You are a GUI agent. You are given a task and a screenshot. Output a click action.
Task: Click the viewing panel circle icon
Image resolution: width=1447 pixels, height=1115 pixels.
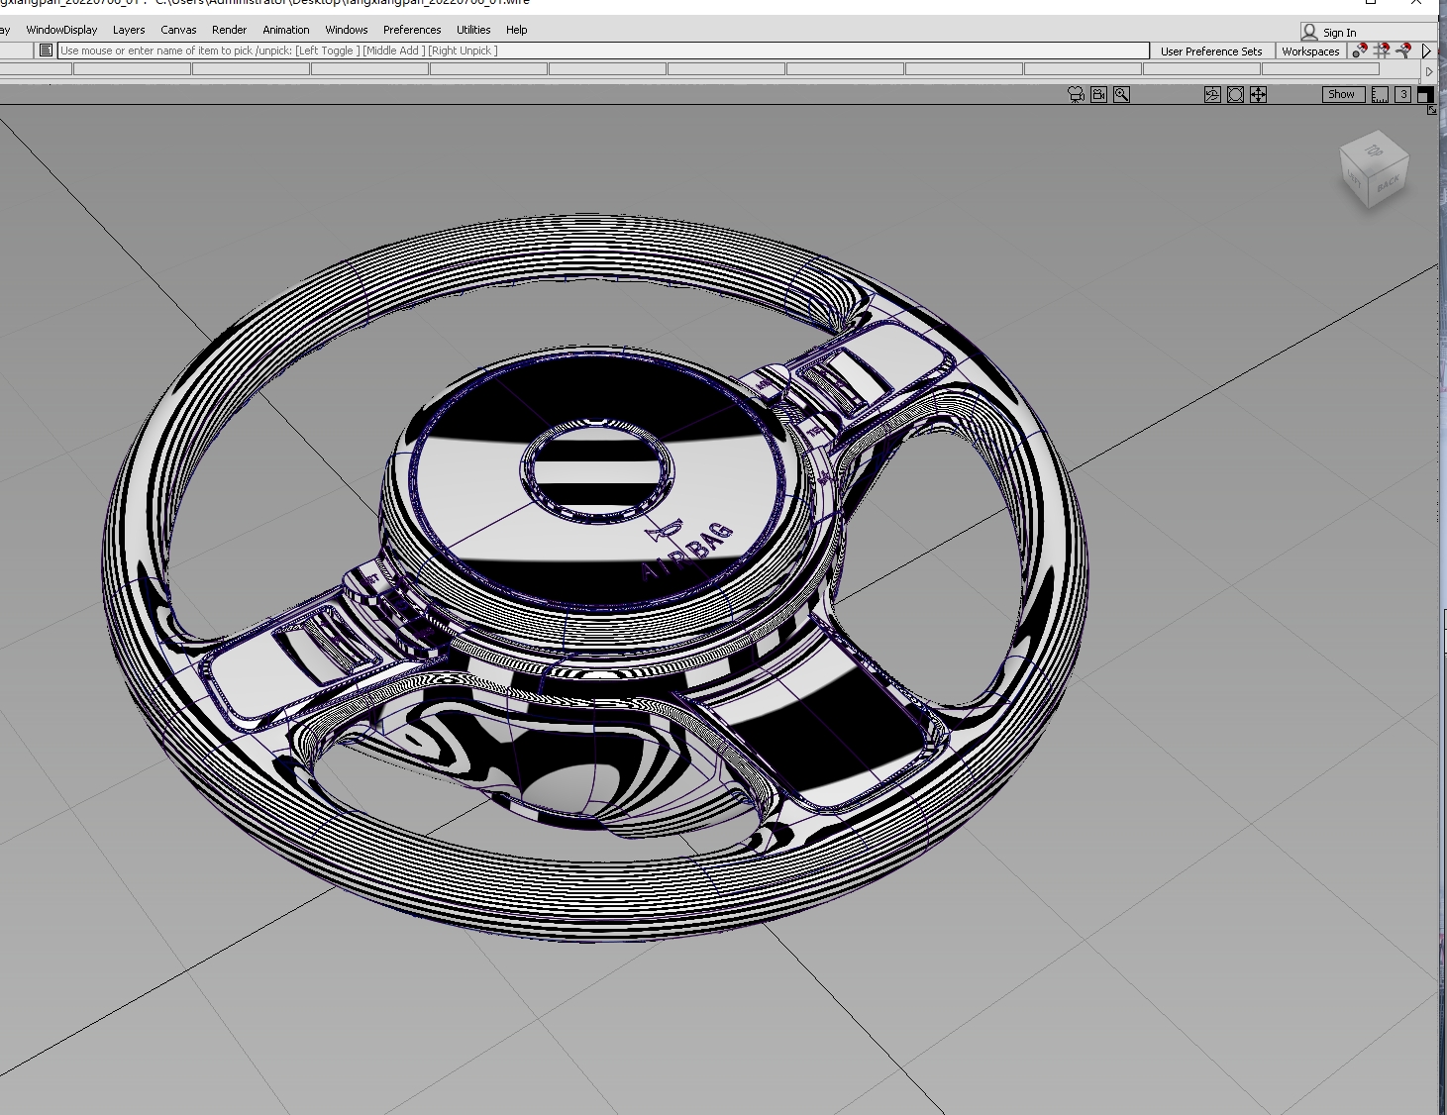pyautogui.click(x=1235, y=94)
